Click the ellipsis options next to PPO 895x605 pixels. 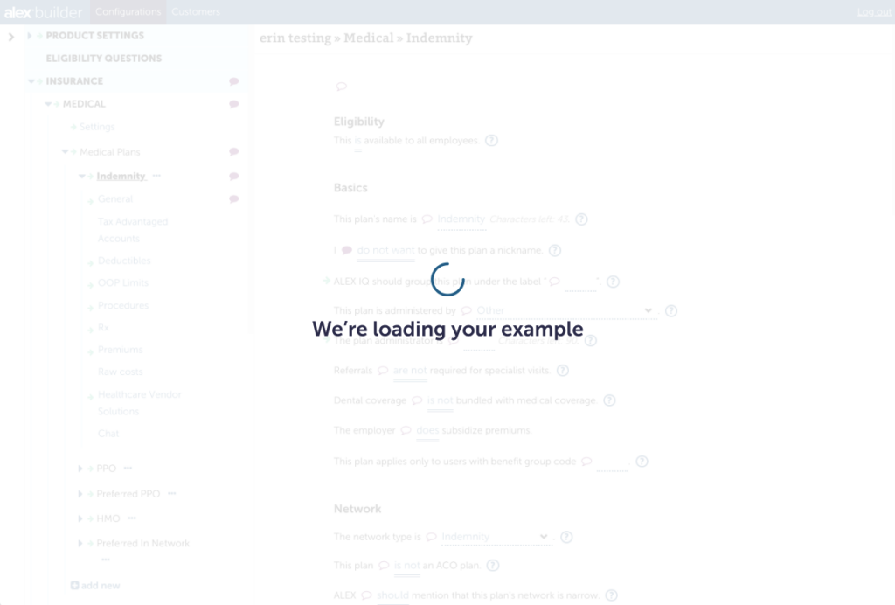128,469
